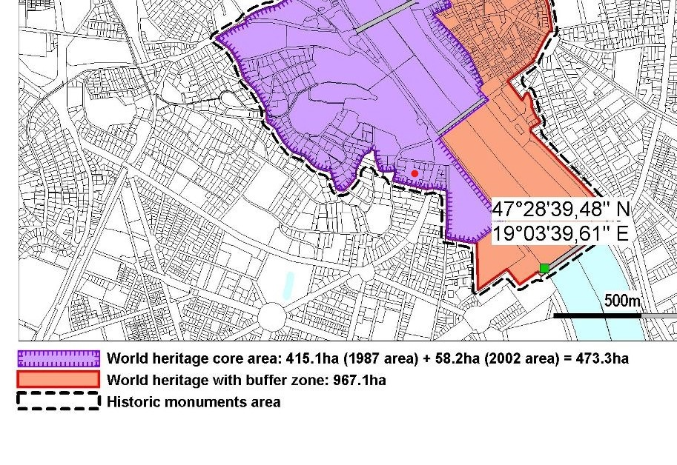The height and width of the screenshot is (465, 677).
Task: Click the green square marker near the river
Action: click(544, 269)
